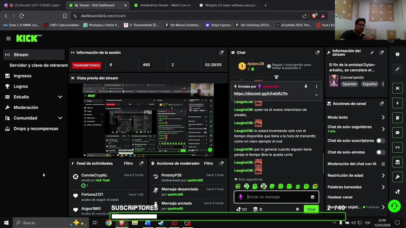Toggle Chat de solo-suscriptores switch
406x228 pixels.
point(381,141)
